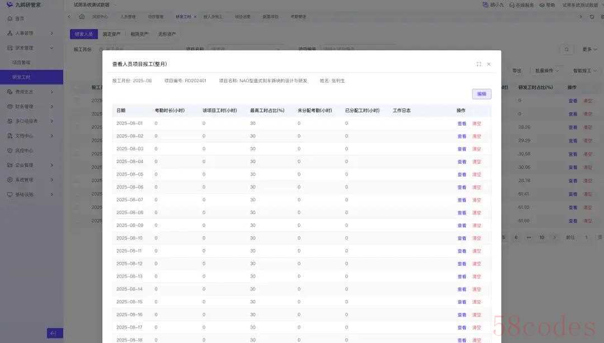The width and height of the screenshot is (604, 343).
Task: Click 查看 for the 2025-08-01 row
Action: (x=462, y=123)
